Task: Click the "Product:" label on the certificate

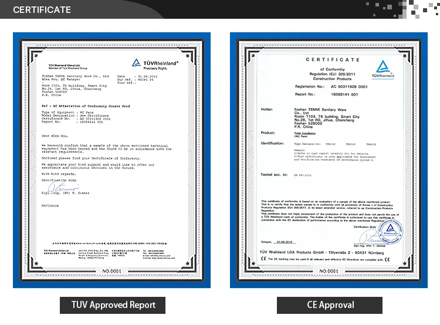Action: pyautogui.click(x=268, y=133)
